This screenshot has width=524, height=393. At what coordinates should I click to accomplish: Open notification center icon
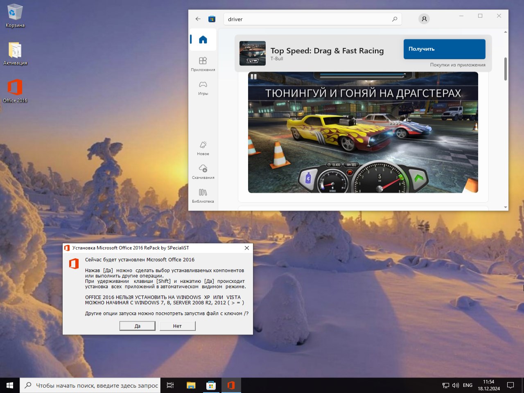(x=510, y=385)
